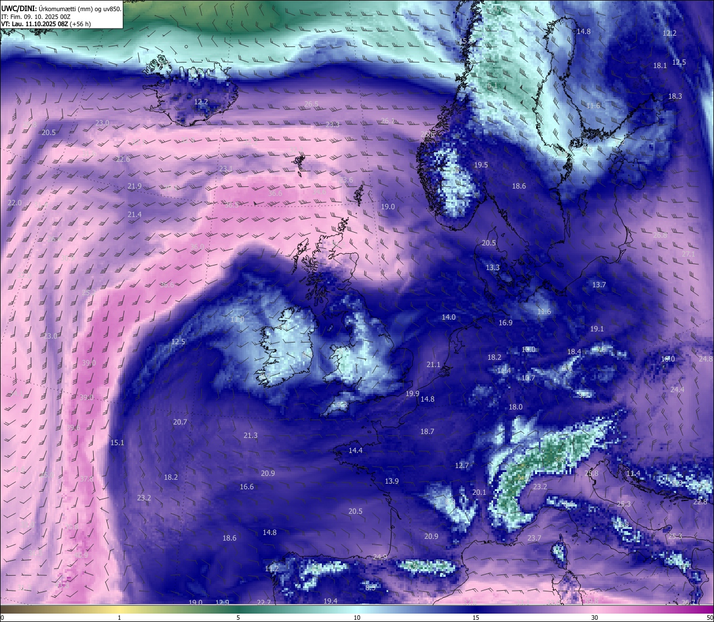Click the 22.8 map value
The width and height of the screenshot is (714, 622).
pos(700,502)
